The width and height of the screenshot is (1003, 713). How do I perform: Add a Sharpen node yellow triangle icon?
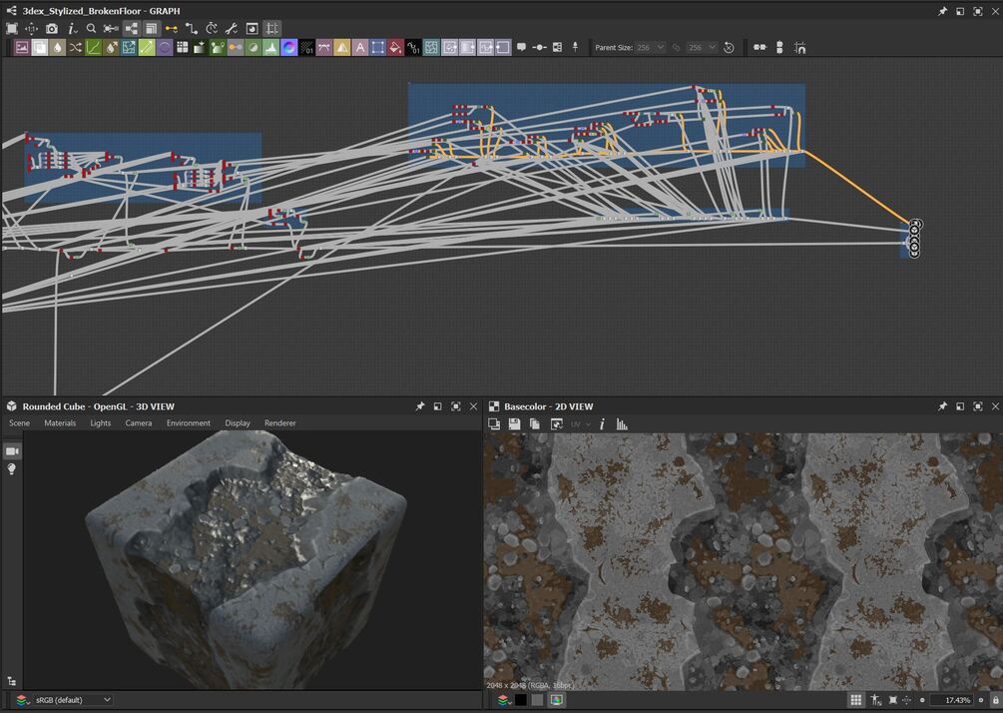pos(342,47)
